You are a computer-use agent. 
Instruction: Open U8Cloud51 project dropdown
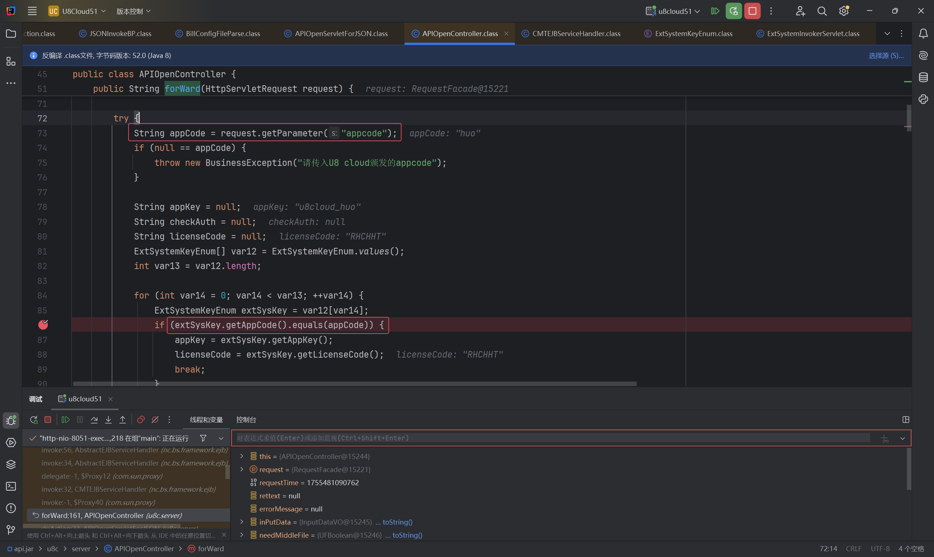point(77,11)
